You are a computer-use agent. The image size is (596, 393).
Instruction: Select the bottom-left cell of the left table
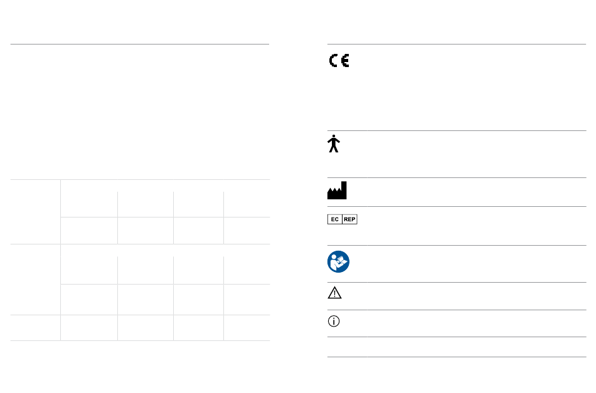pyautogui.click(x=35, y=328)
